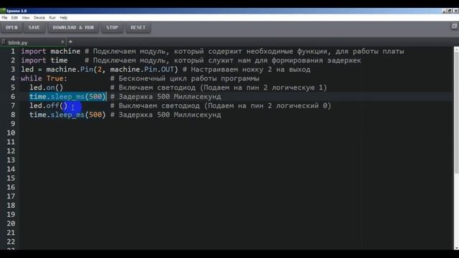The image size is (459, 258).
Task: Click comment 'Настраиваем ножку 2 на выход'
Action: coord(250,70)
